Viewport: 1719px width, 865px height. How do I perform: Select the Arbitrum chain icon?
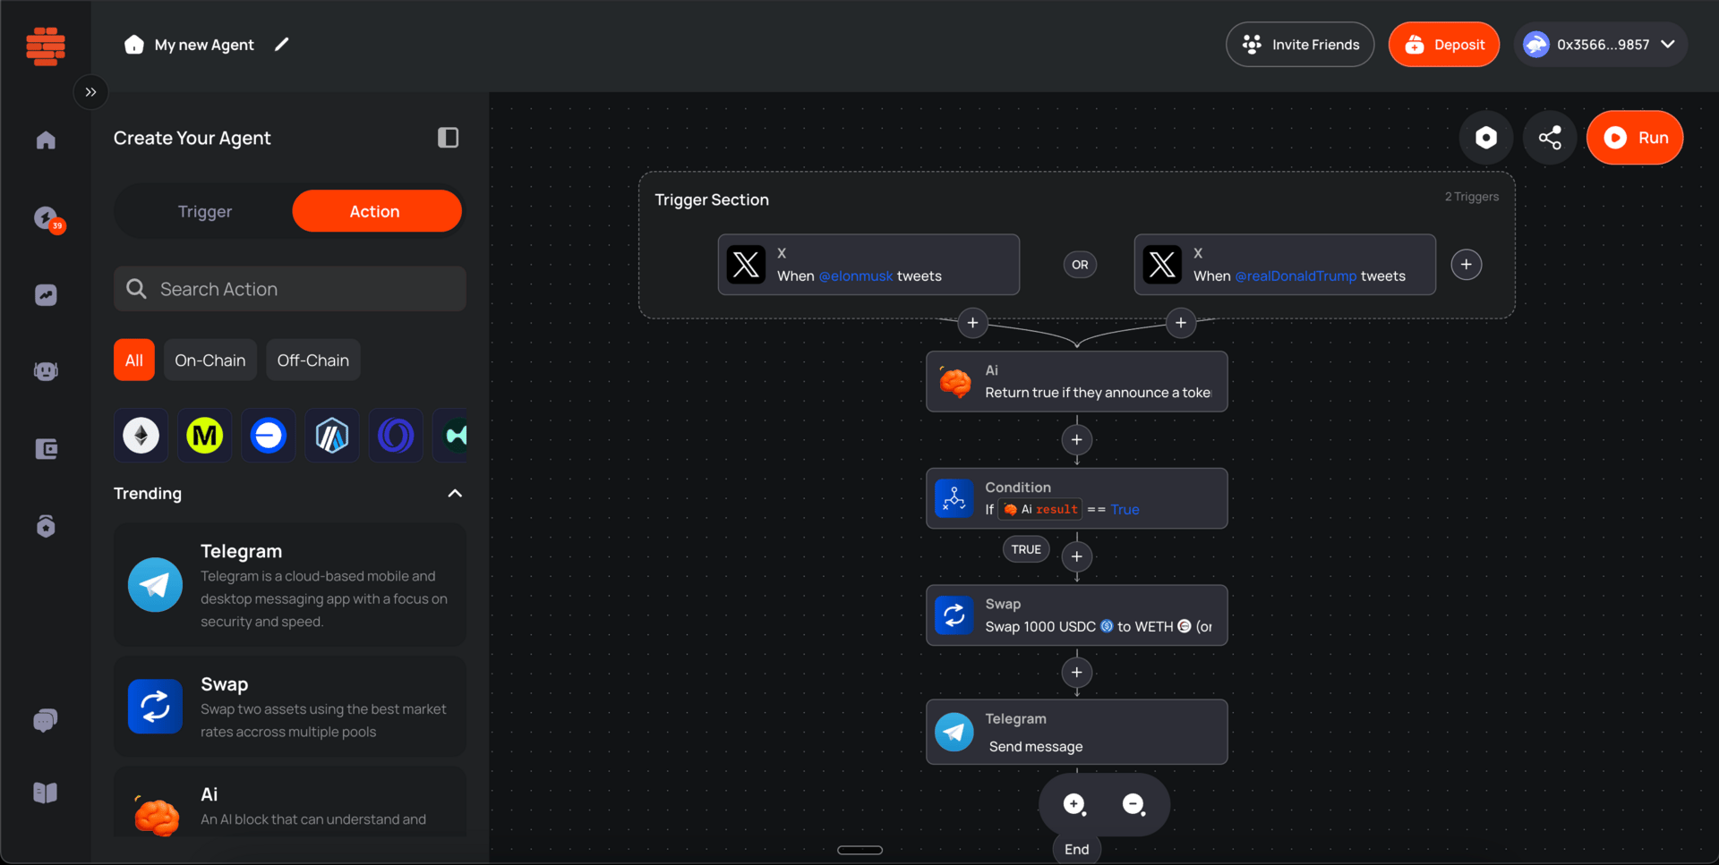tap(332, 436)
